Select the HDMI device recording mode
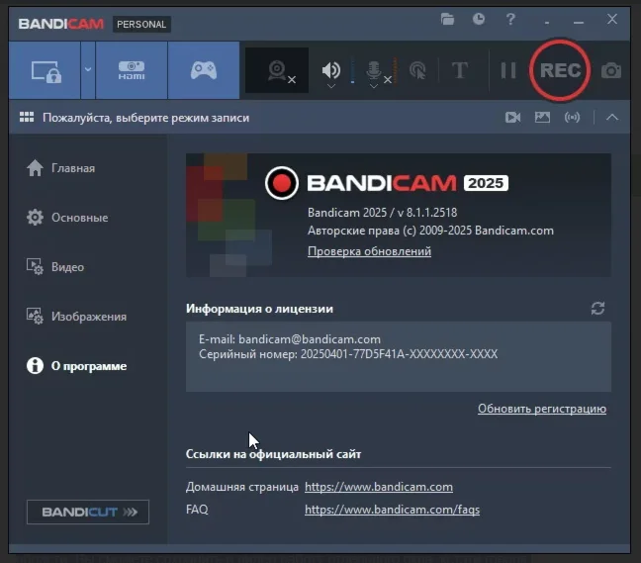The height and width of the screenshot is (563, 641). tap(131, 70)
